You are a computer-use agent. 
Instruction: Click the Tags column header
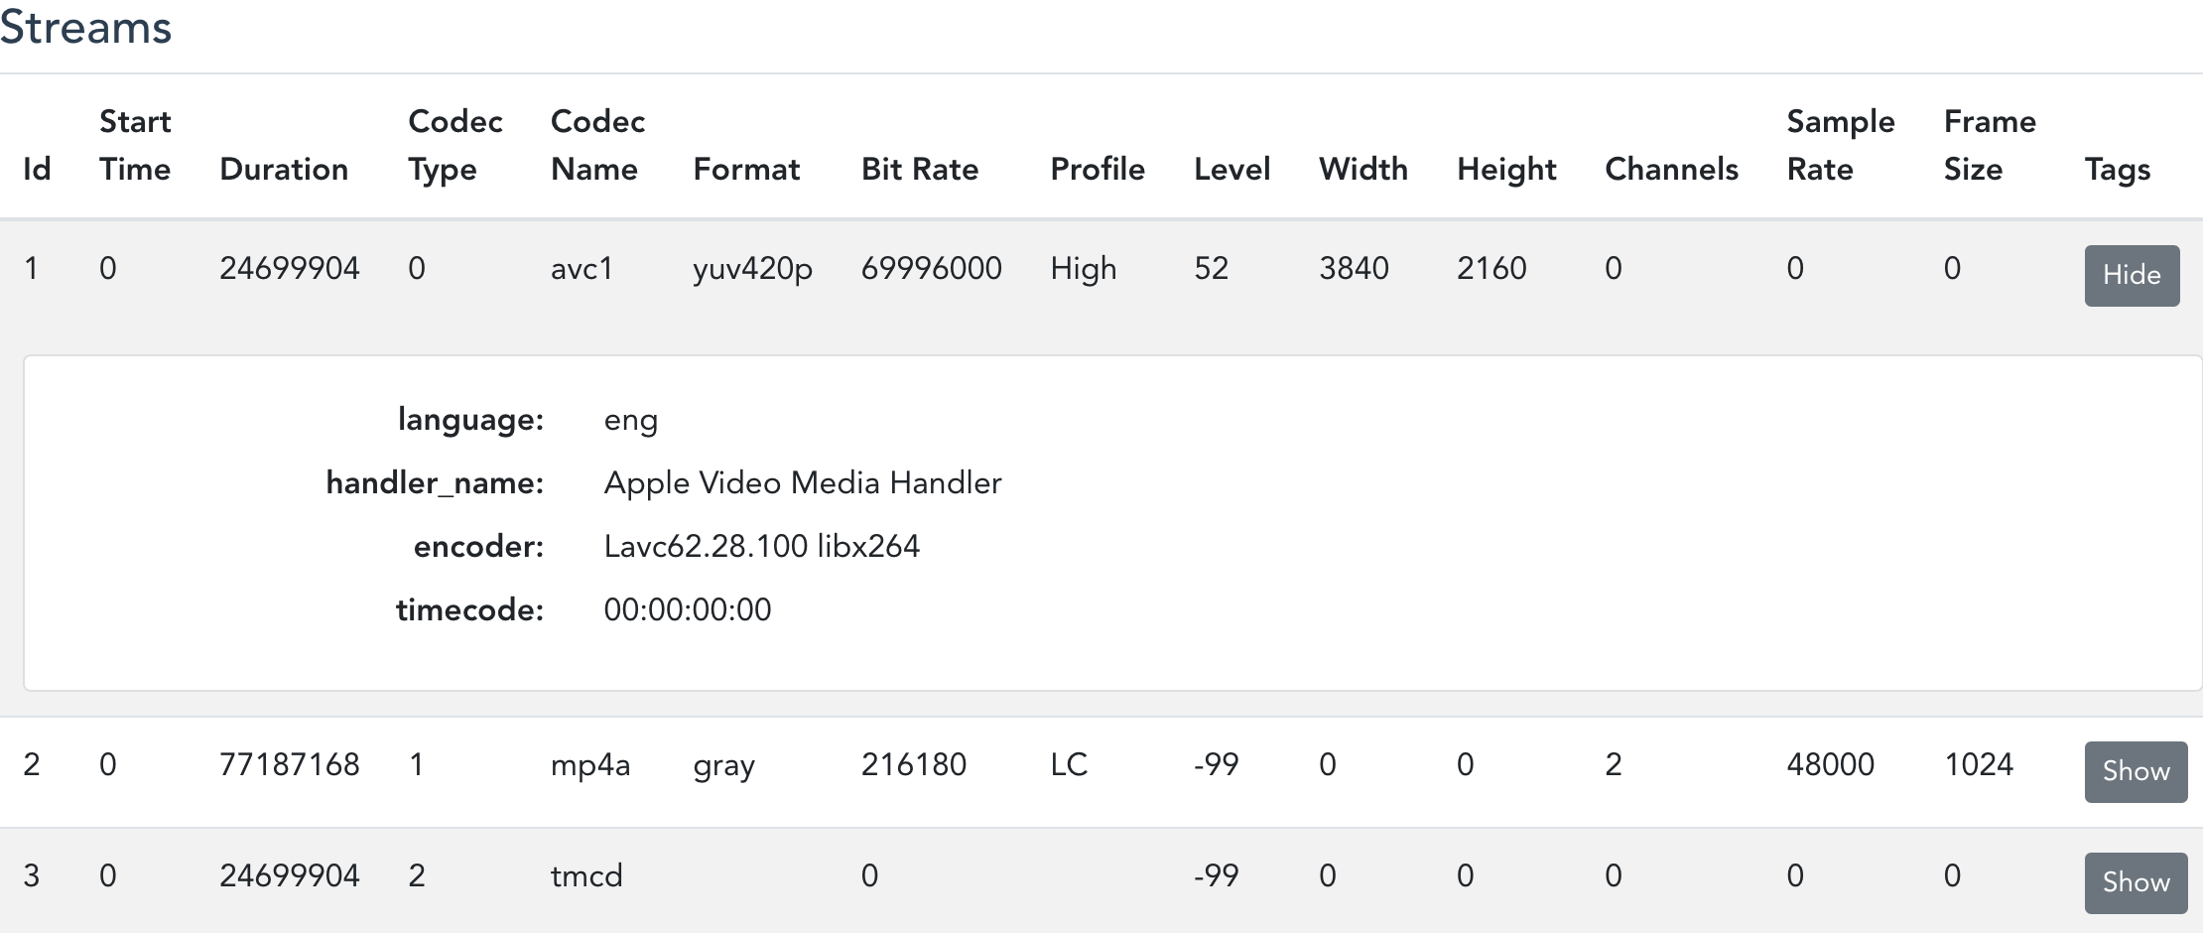tap(2118, 170)
